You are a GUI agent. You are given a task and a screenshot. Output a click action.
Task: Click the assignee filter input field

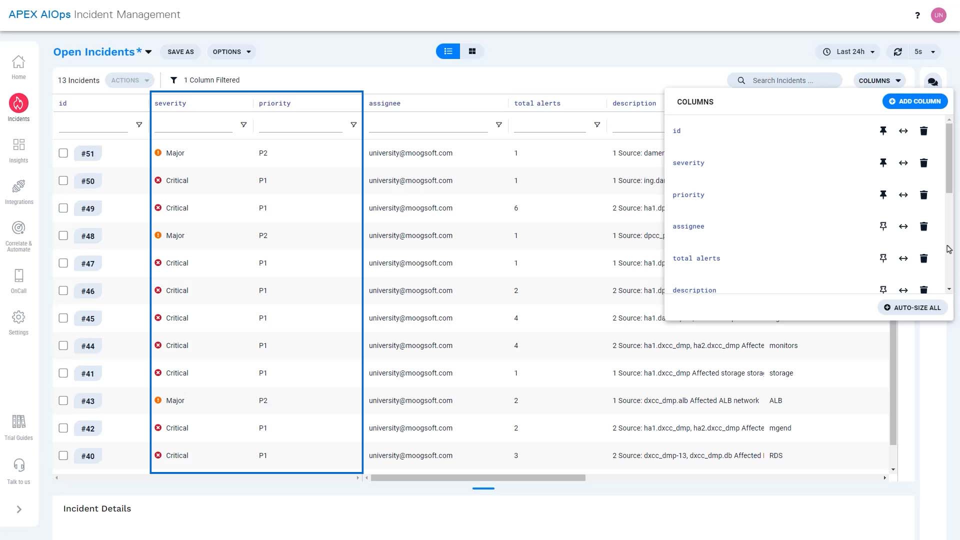[x=428, y=125]
